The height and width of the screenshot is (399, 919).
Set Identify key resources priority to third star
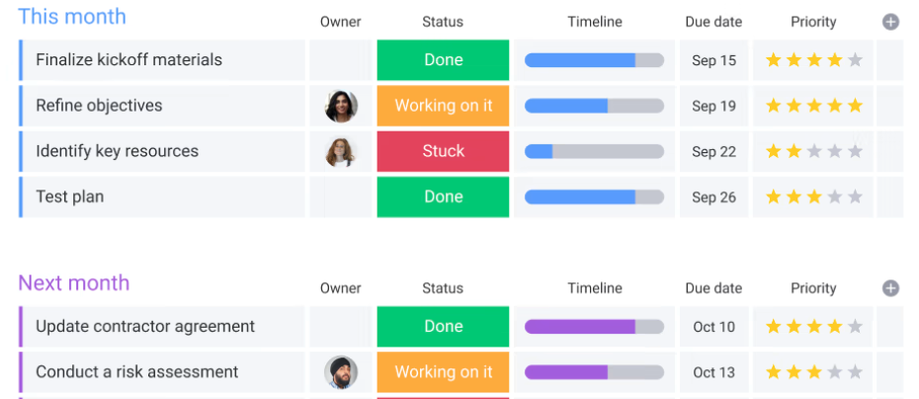click(x=814, y=151)
